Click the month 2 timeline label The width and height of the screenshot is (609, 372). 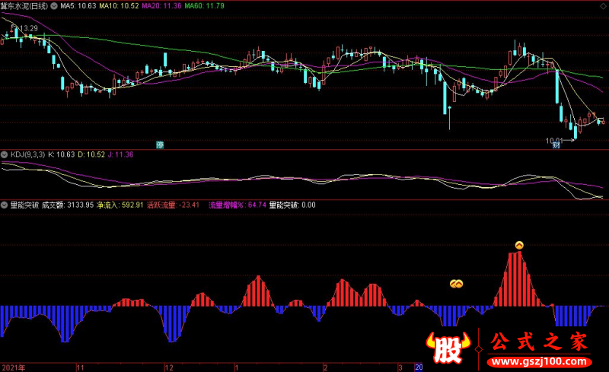click(x=326, y=367)
